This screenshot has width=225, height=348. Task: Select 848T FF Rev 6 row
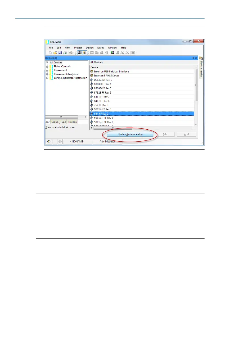coord(142,101)
